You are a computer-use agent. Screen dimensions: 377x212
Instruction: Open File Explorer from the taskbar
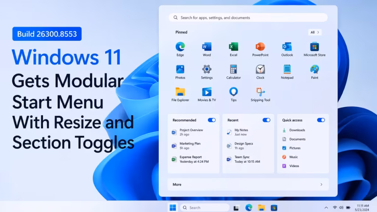pos(261,208)
